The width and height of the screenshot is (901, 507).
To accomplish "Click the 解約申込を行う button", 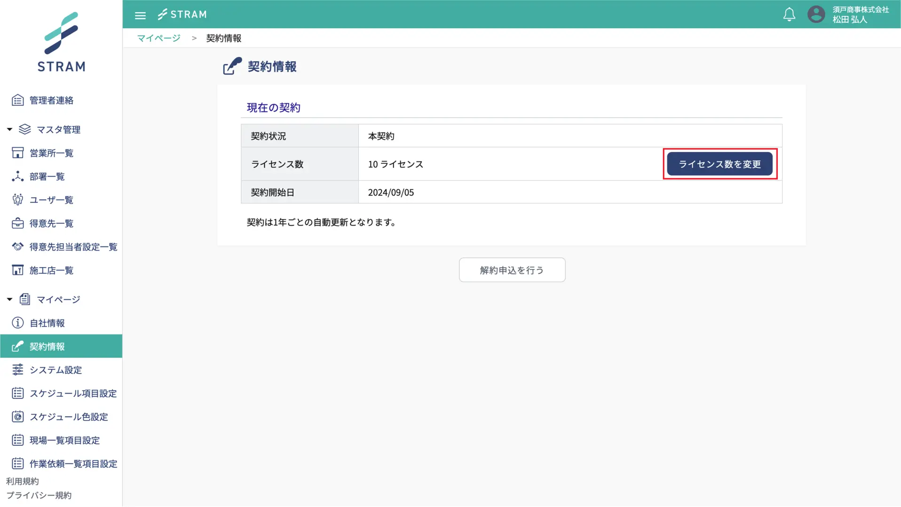I will click(512, 270).
